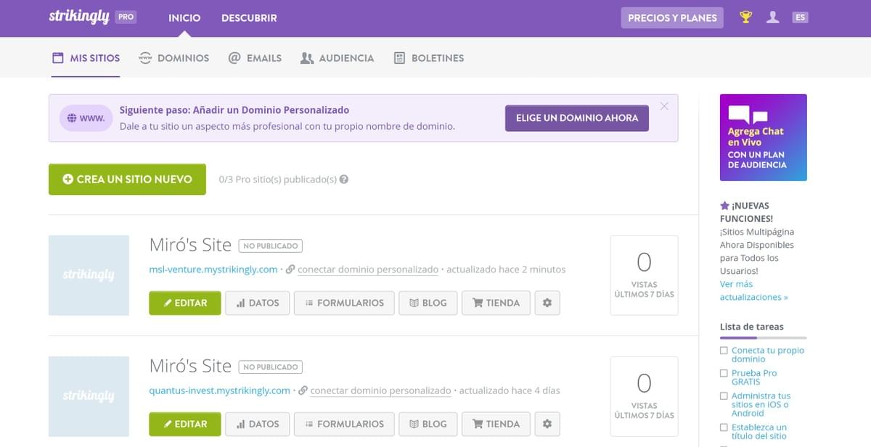Select the MIS SITIOS tab
Image resolution: width=871 pixels, height=447 pixels.
[x=86, y=58]
